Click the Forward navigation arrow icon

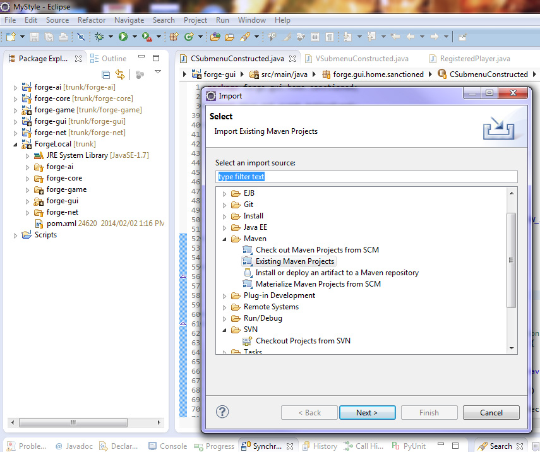[x=435, y=37]
